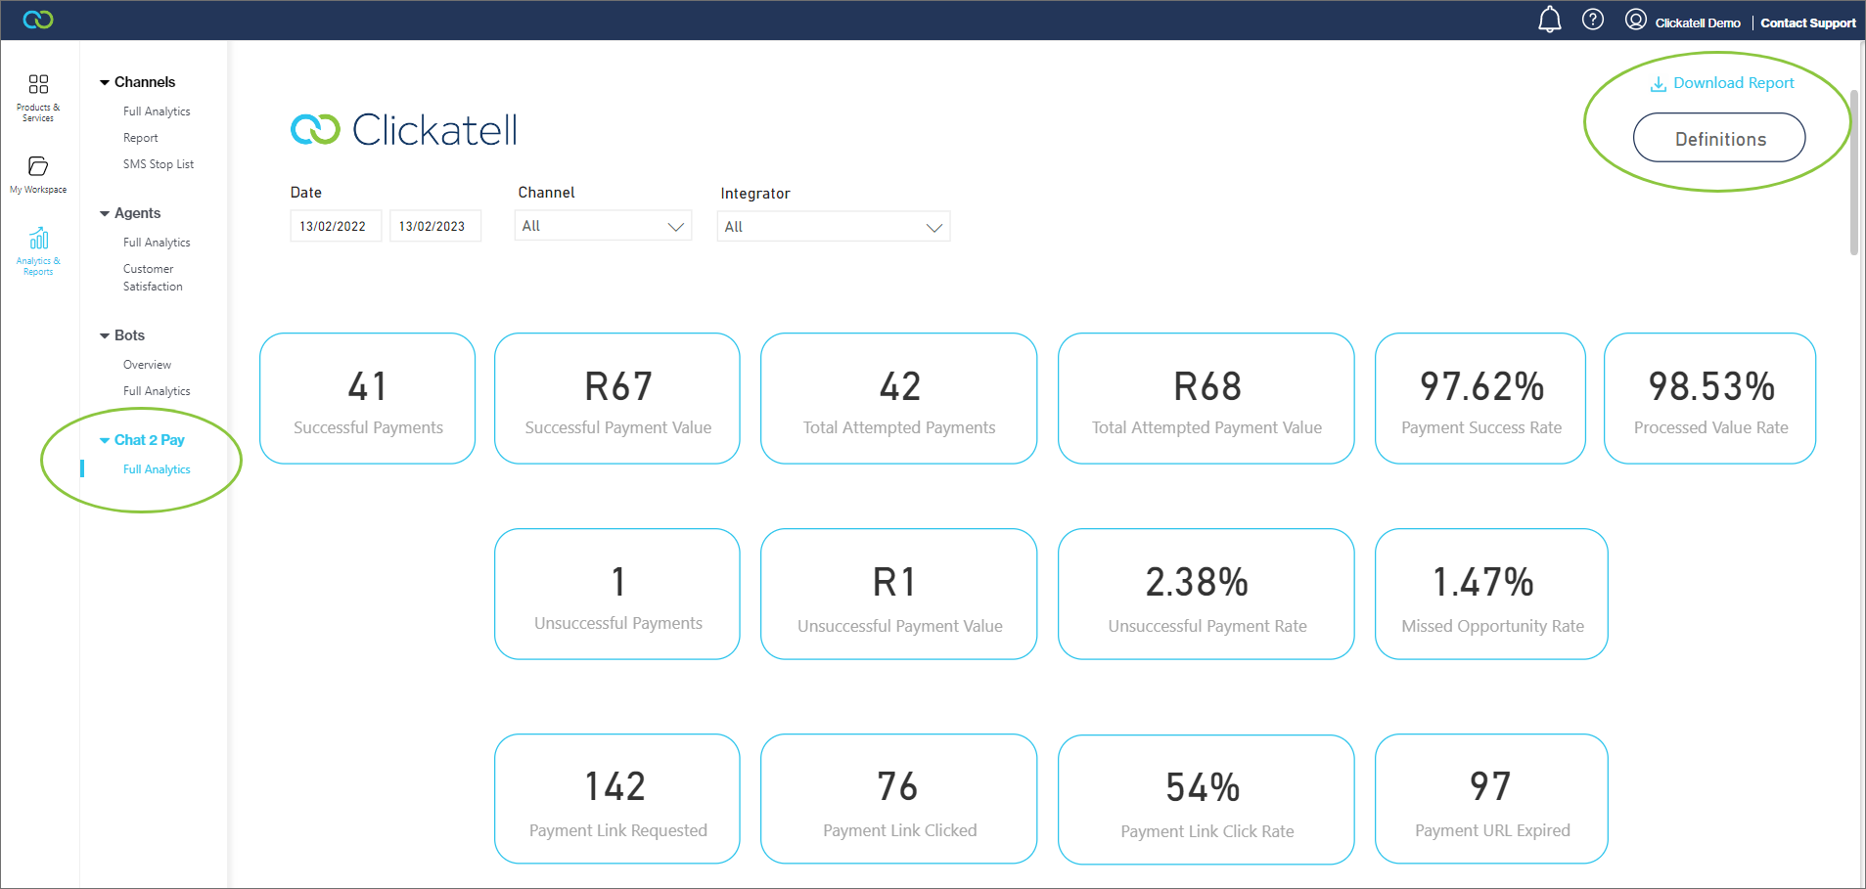Click the Payment Success Rate card

(x=1480, y=398)
